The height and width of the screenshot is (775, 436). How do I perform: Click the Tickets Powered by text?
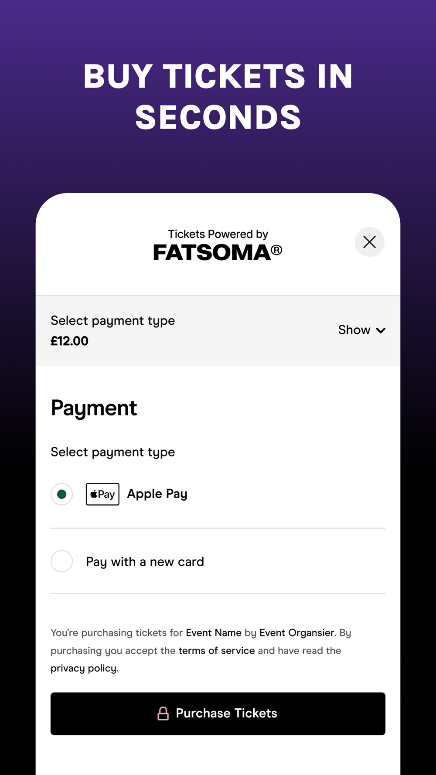click(x=218, y=234)
